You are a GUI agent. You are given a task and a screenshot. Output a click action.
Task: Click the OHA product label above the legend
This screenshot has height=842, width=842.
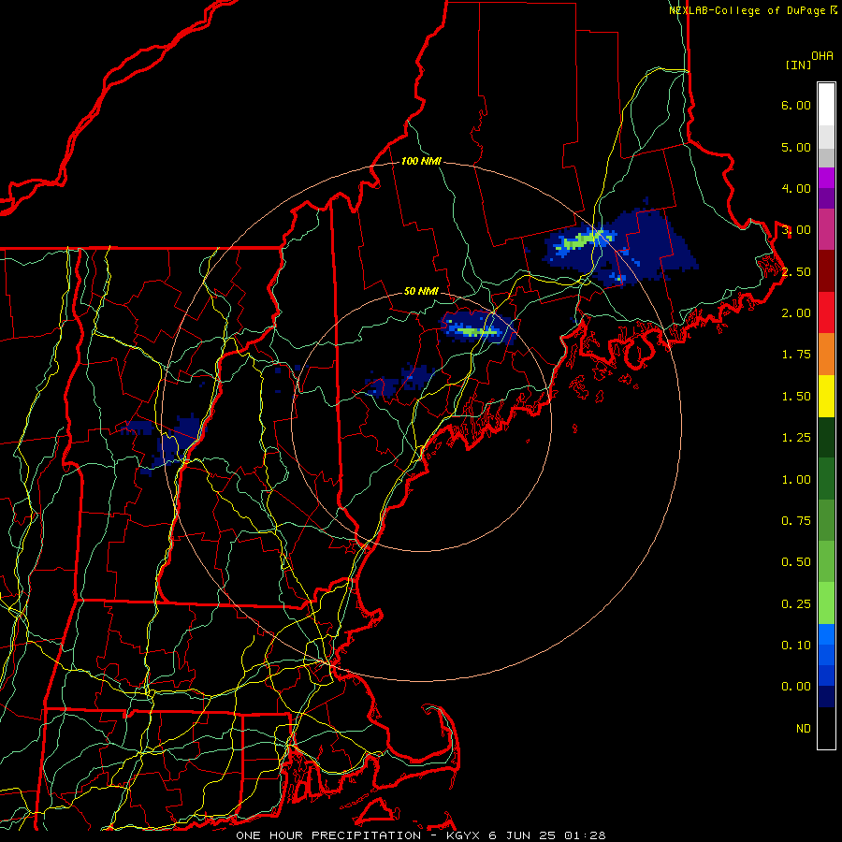pyautogui.click(x=822, y=56)
